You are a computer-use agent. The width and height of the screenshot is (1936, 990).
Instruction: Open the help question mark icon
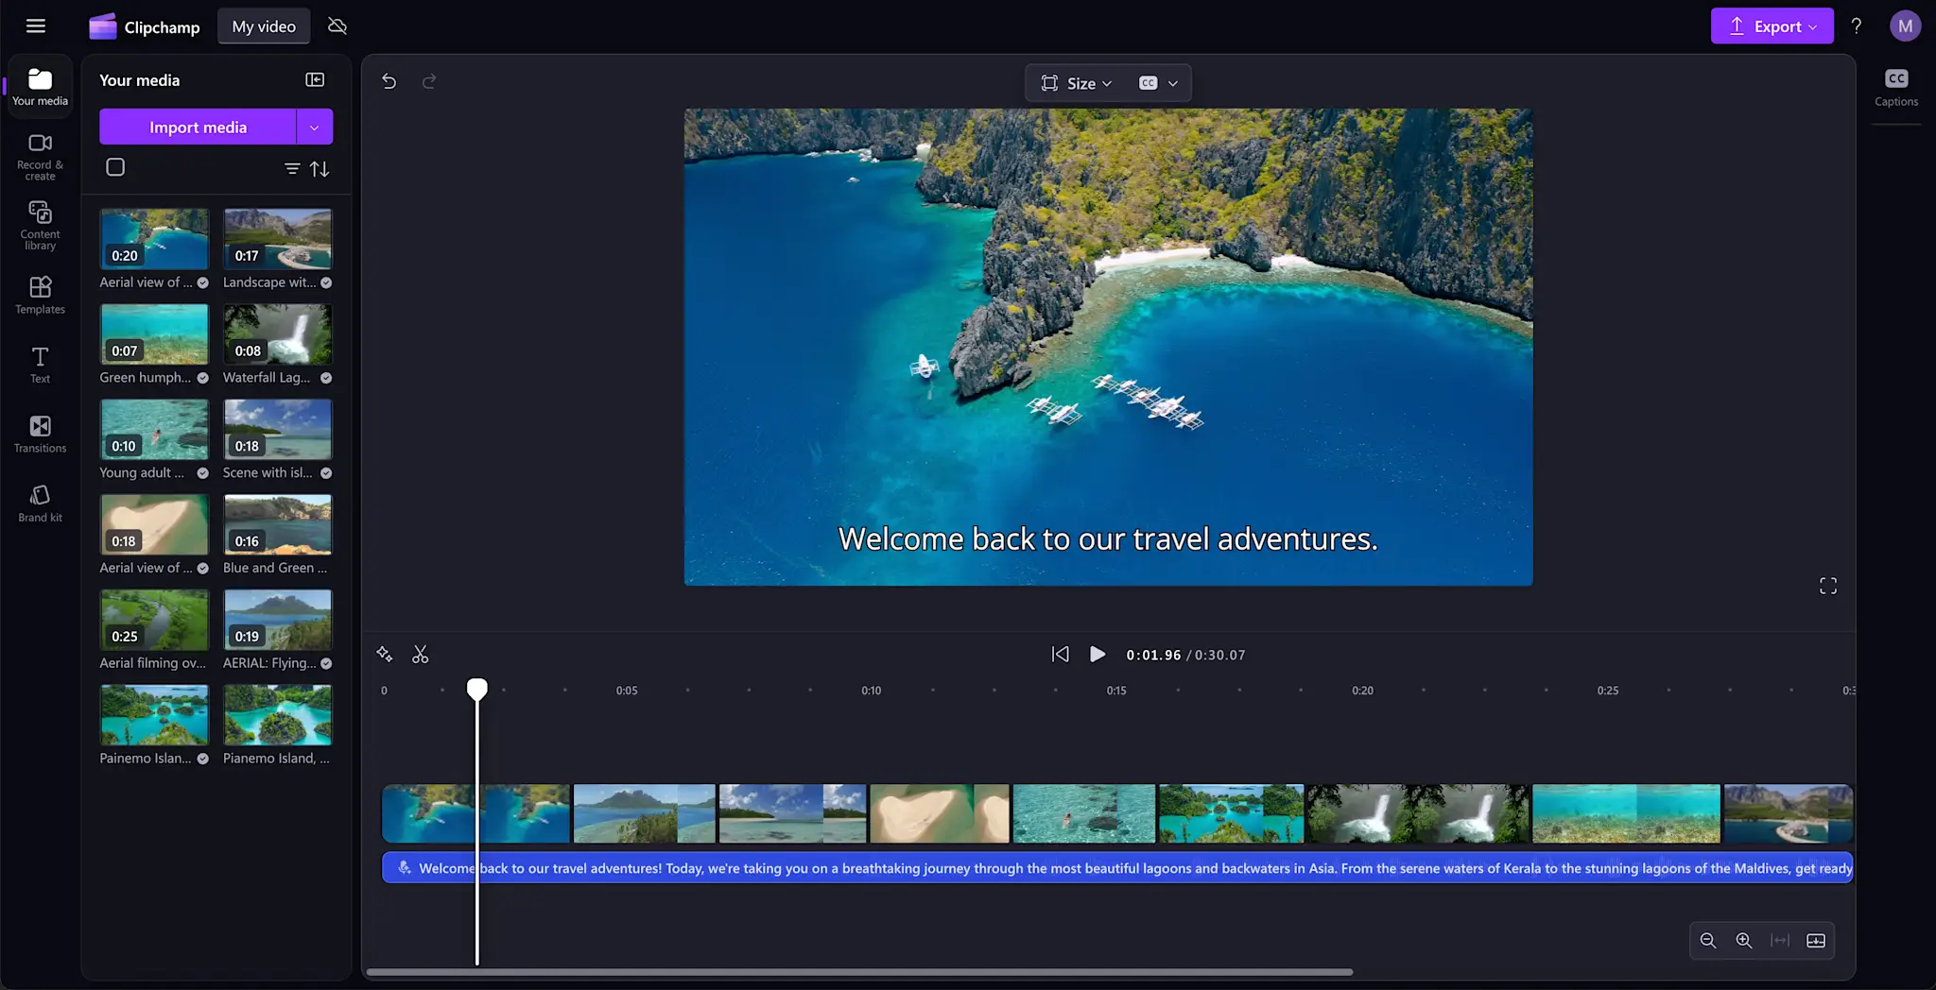(x=1857, y=26)
